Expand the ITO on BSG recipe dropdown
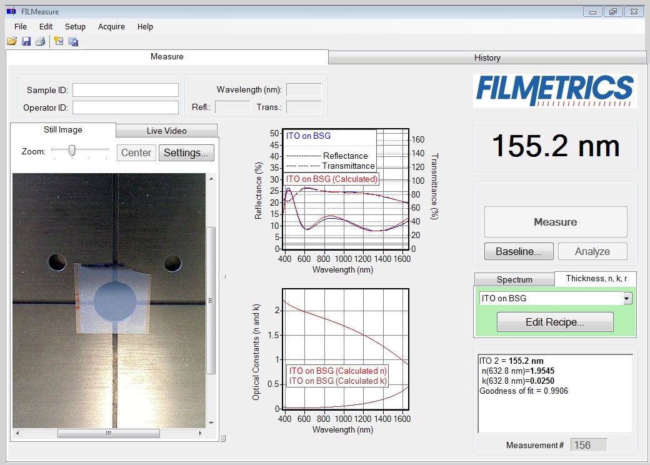 [x=627, y=298]
